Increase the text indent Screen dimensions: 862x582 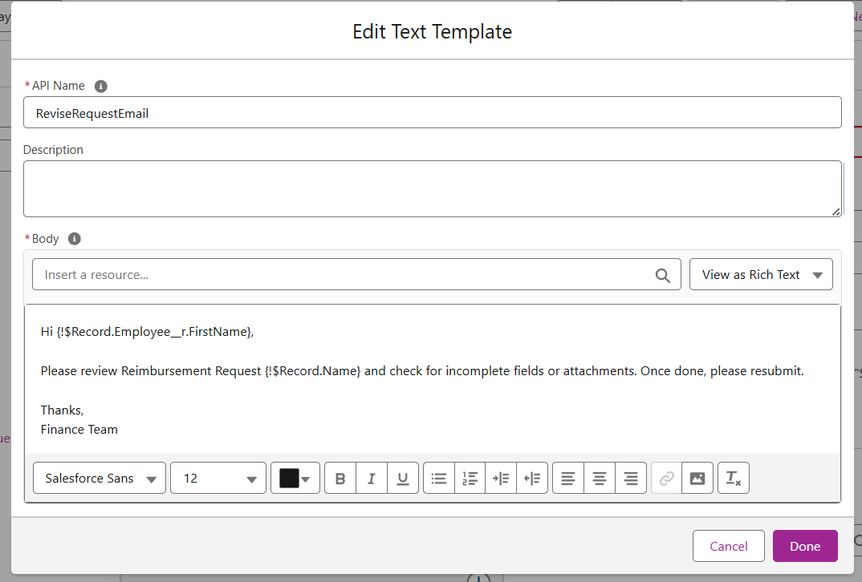coord(501,479)
